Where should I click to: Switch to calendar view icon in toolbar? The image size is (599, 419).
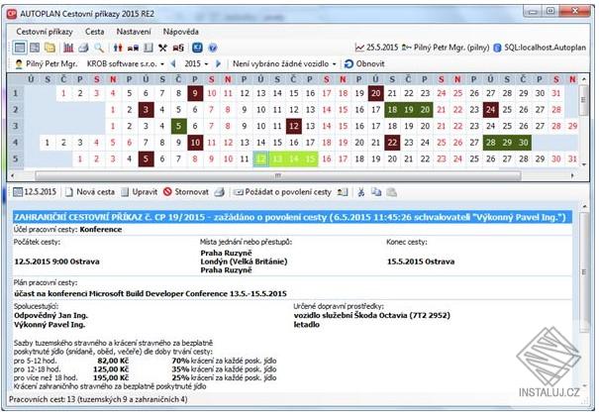(20, 48)
